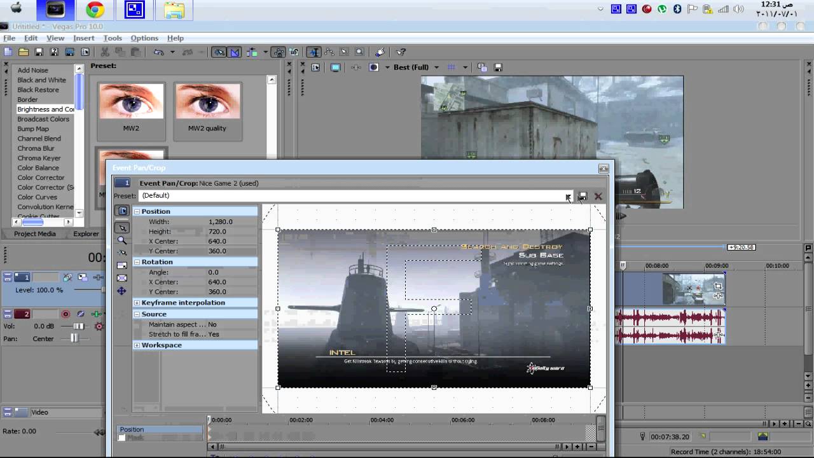Toggle Auto Ripple toolbar icon
814x458 pixels.
pos(252,52)
